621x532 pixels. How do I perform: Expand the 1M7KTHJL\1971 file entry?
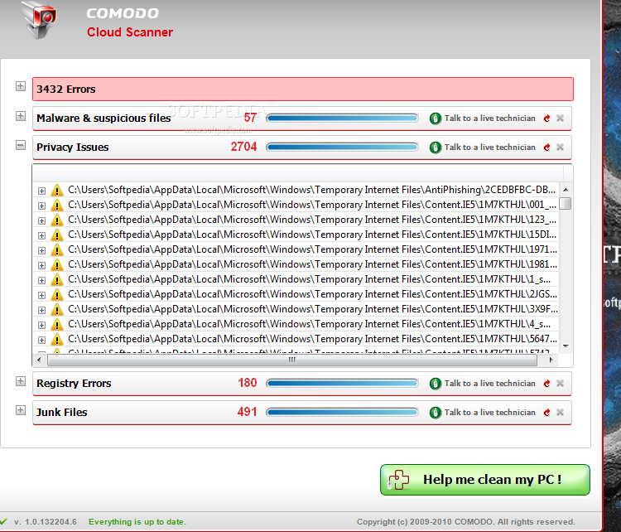(x=41, y=250)
